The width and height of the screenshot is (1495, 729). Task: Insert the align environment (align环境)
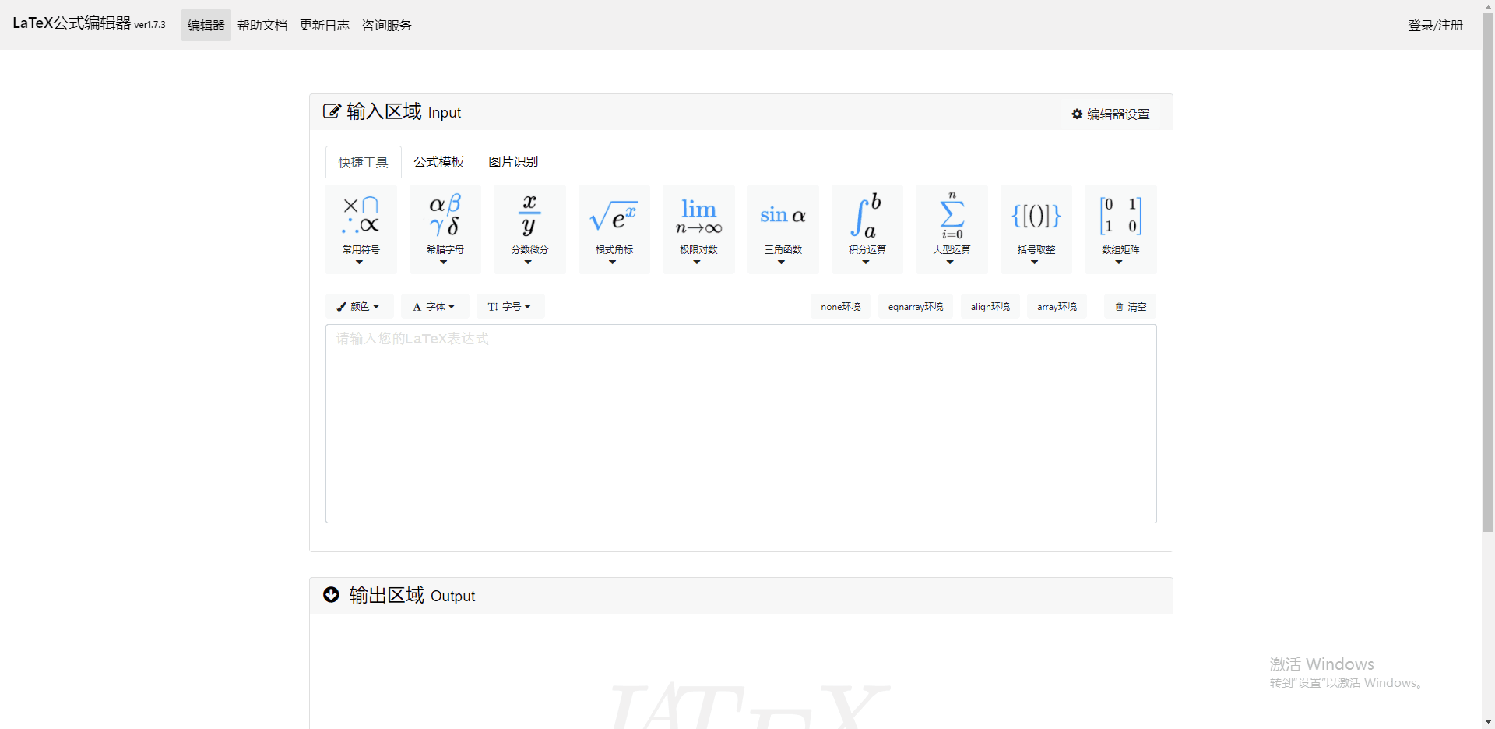pos(990,307)
